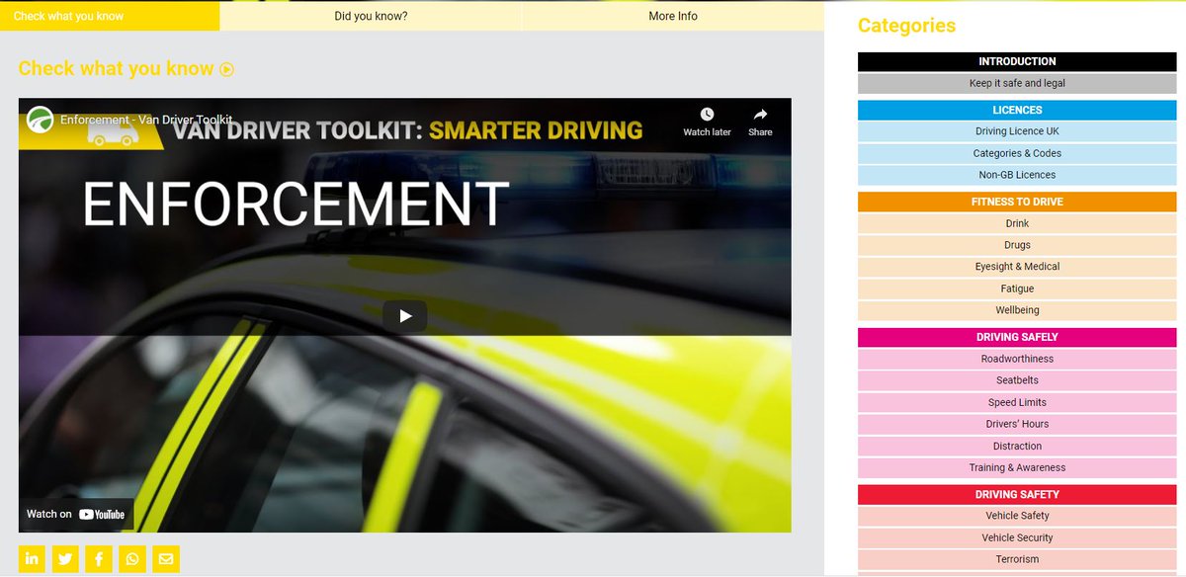The image size is (1186, 577).
Task: Go to Training & Awareness topic
Action: (x=1017, y=467)
